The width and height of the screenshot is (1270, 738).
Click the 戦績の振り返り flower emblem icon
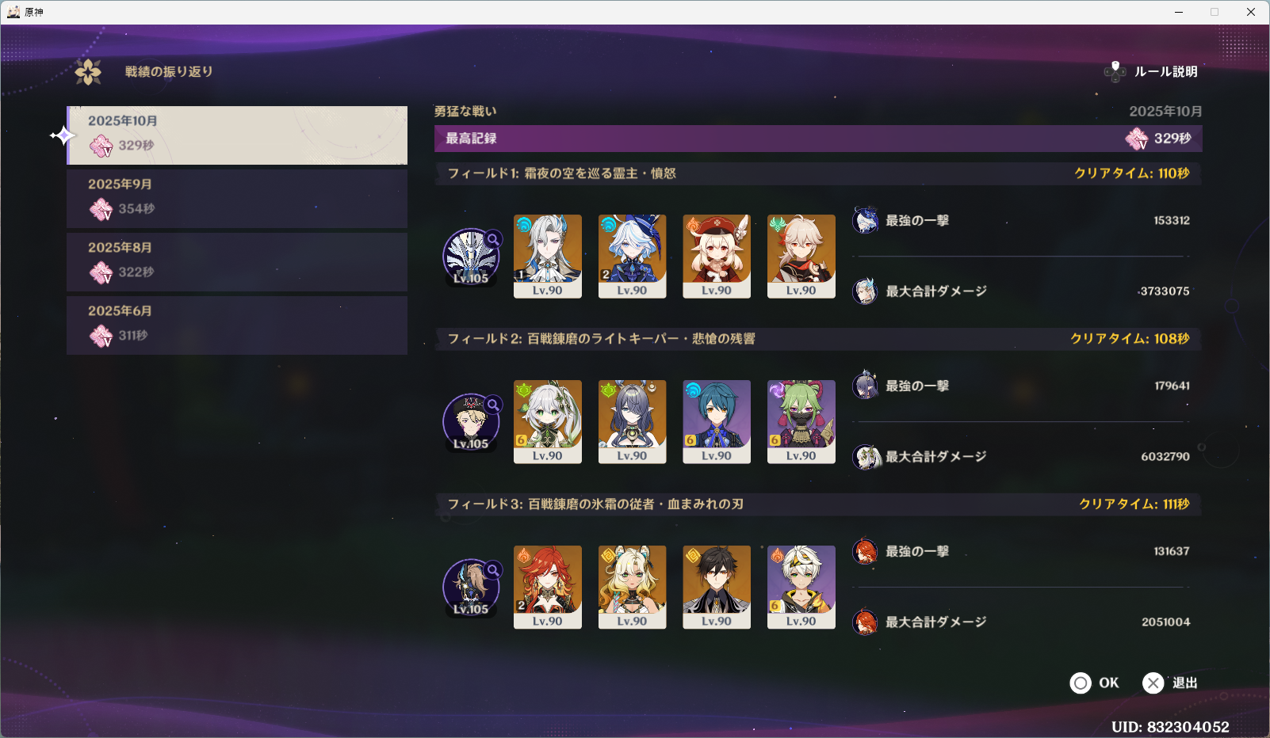[88, 72]
